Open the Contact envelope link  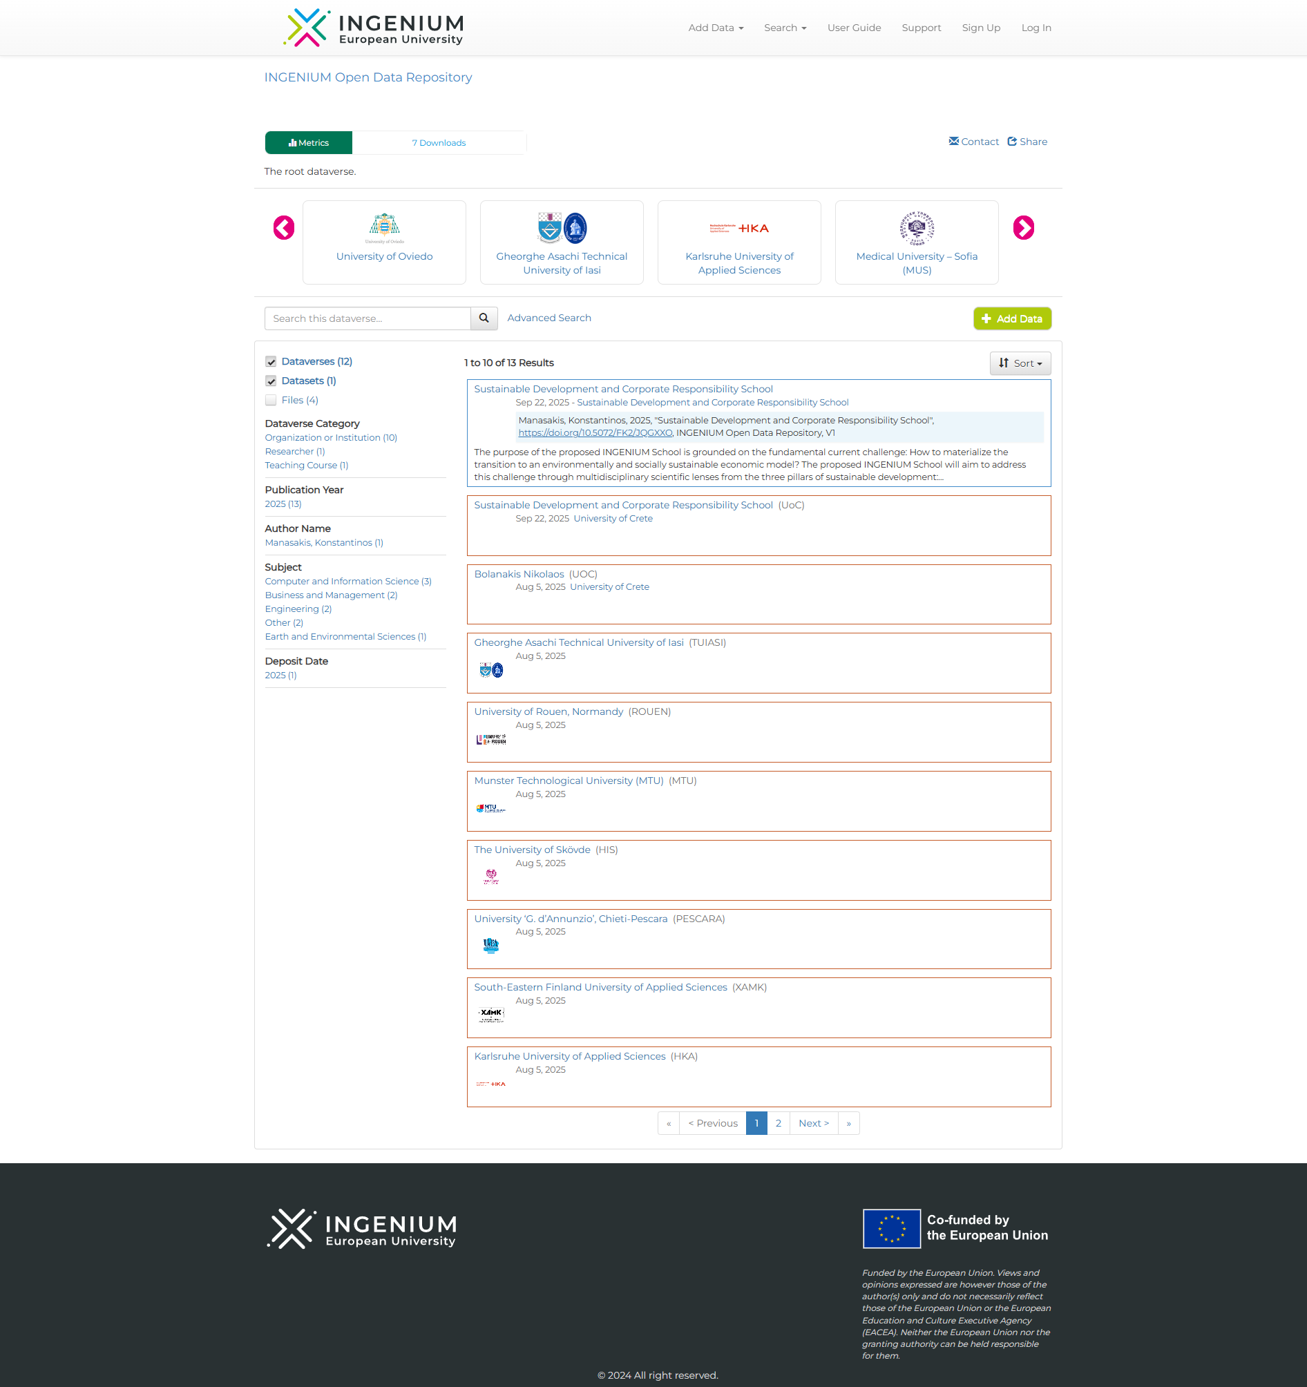[x=973, y=142]
